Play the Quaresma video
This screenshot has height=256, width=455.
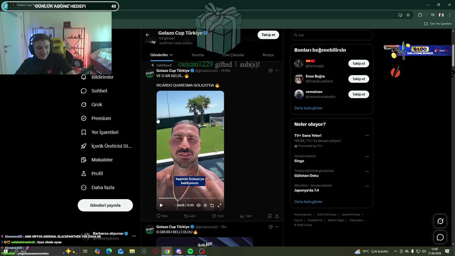(161, 205)
